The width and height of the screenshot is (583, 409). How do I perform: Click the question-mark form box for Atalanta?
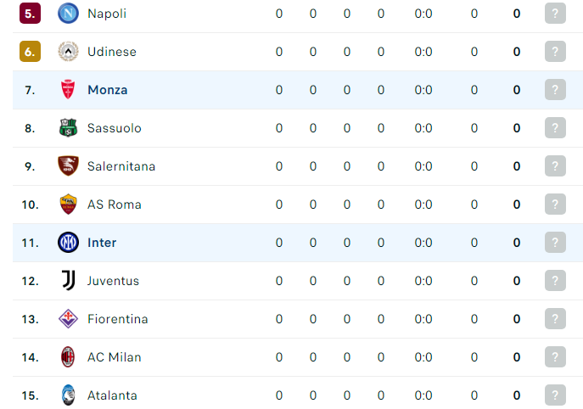[555, 395]
